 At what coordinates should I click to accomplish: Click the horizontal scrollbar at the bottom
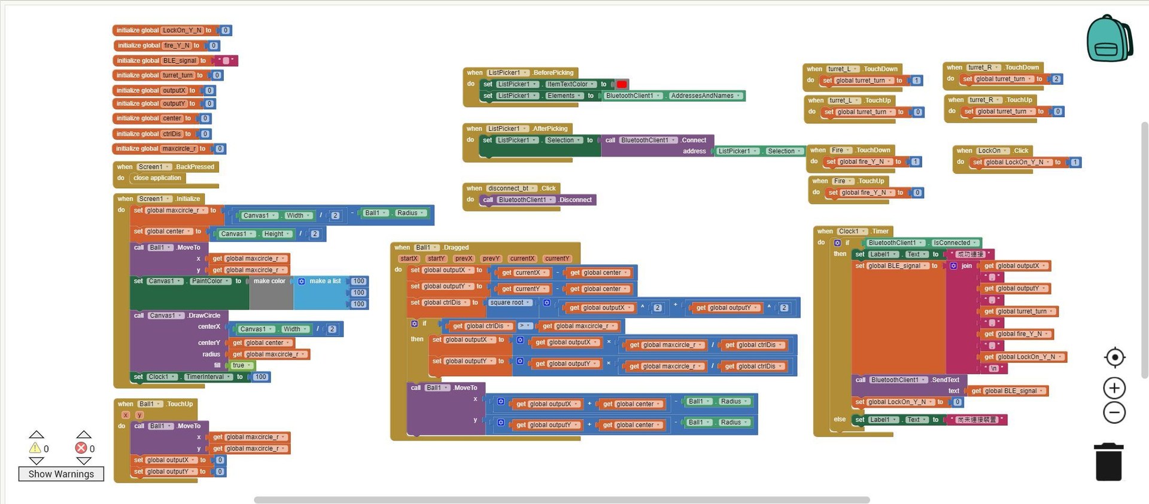point(561,500)
